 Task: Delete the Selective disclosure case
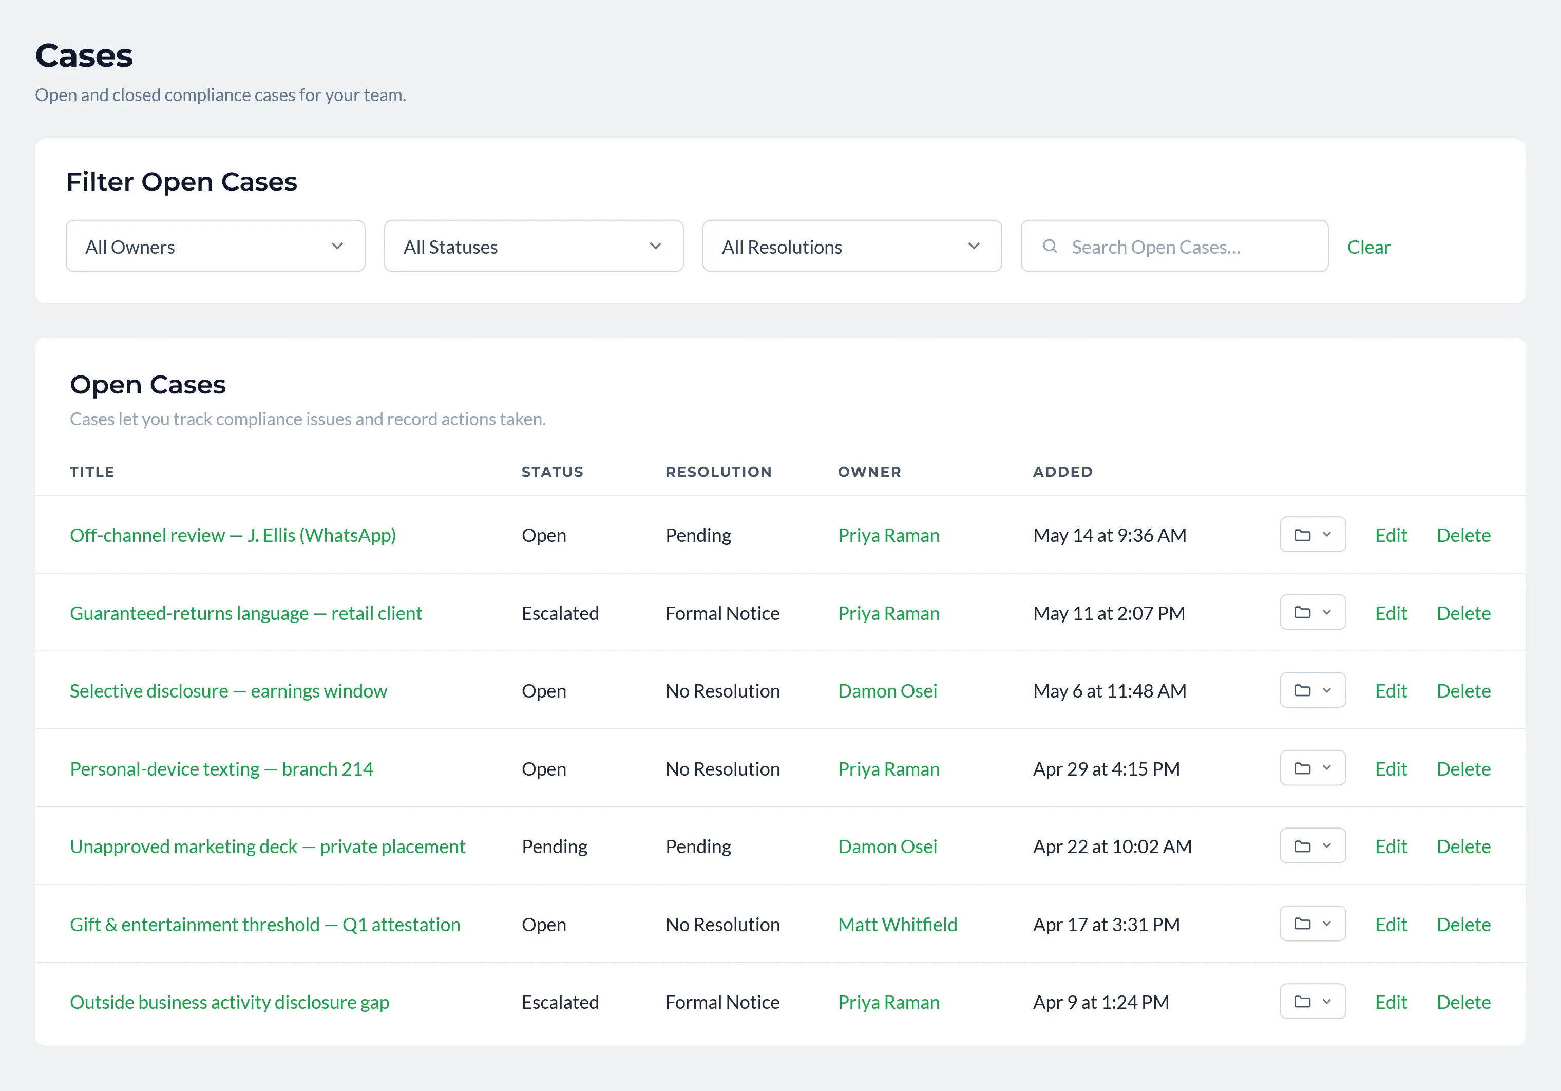pyautogui.click(x=1463, y=691)
